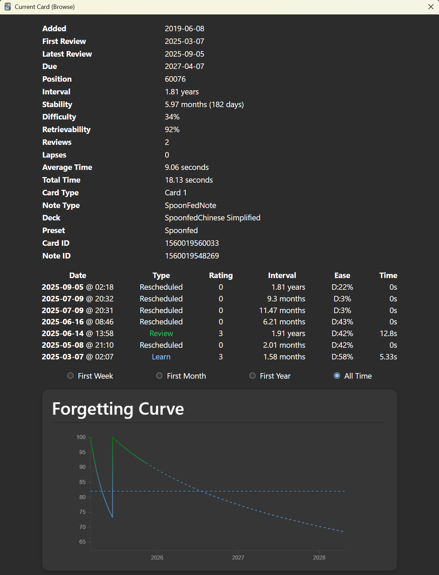
Task: Click the Note ID number 1560019548269
Action: (x=192, y=256)
